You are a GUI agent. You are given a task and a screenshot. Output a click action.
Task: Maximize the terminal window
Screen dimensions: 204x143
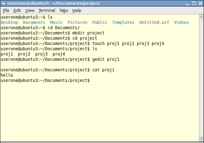coord(193,3)
